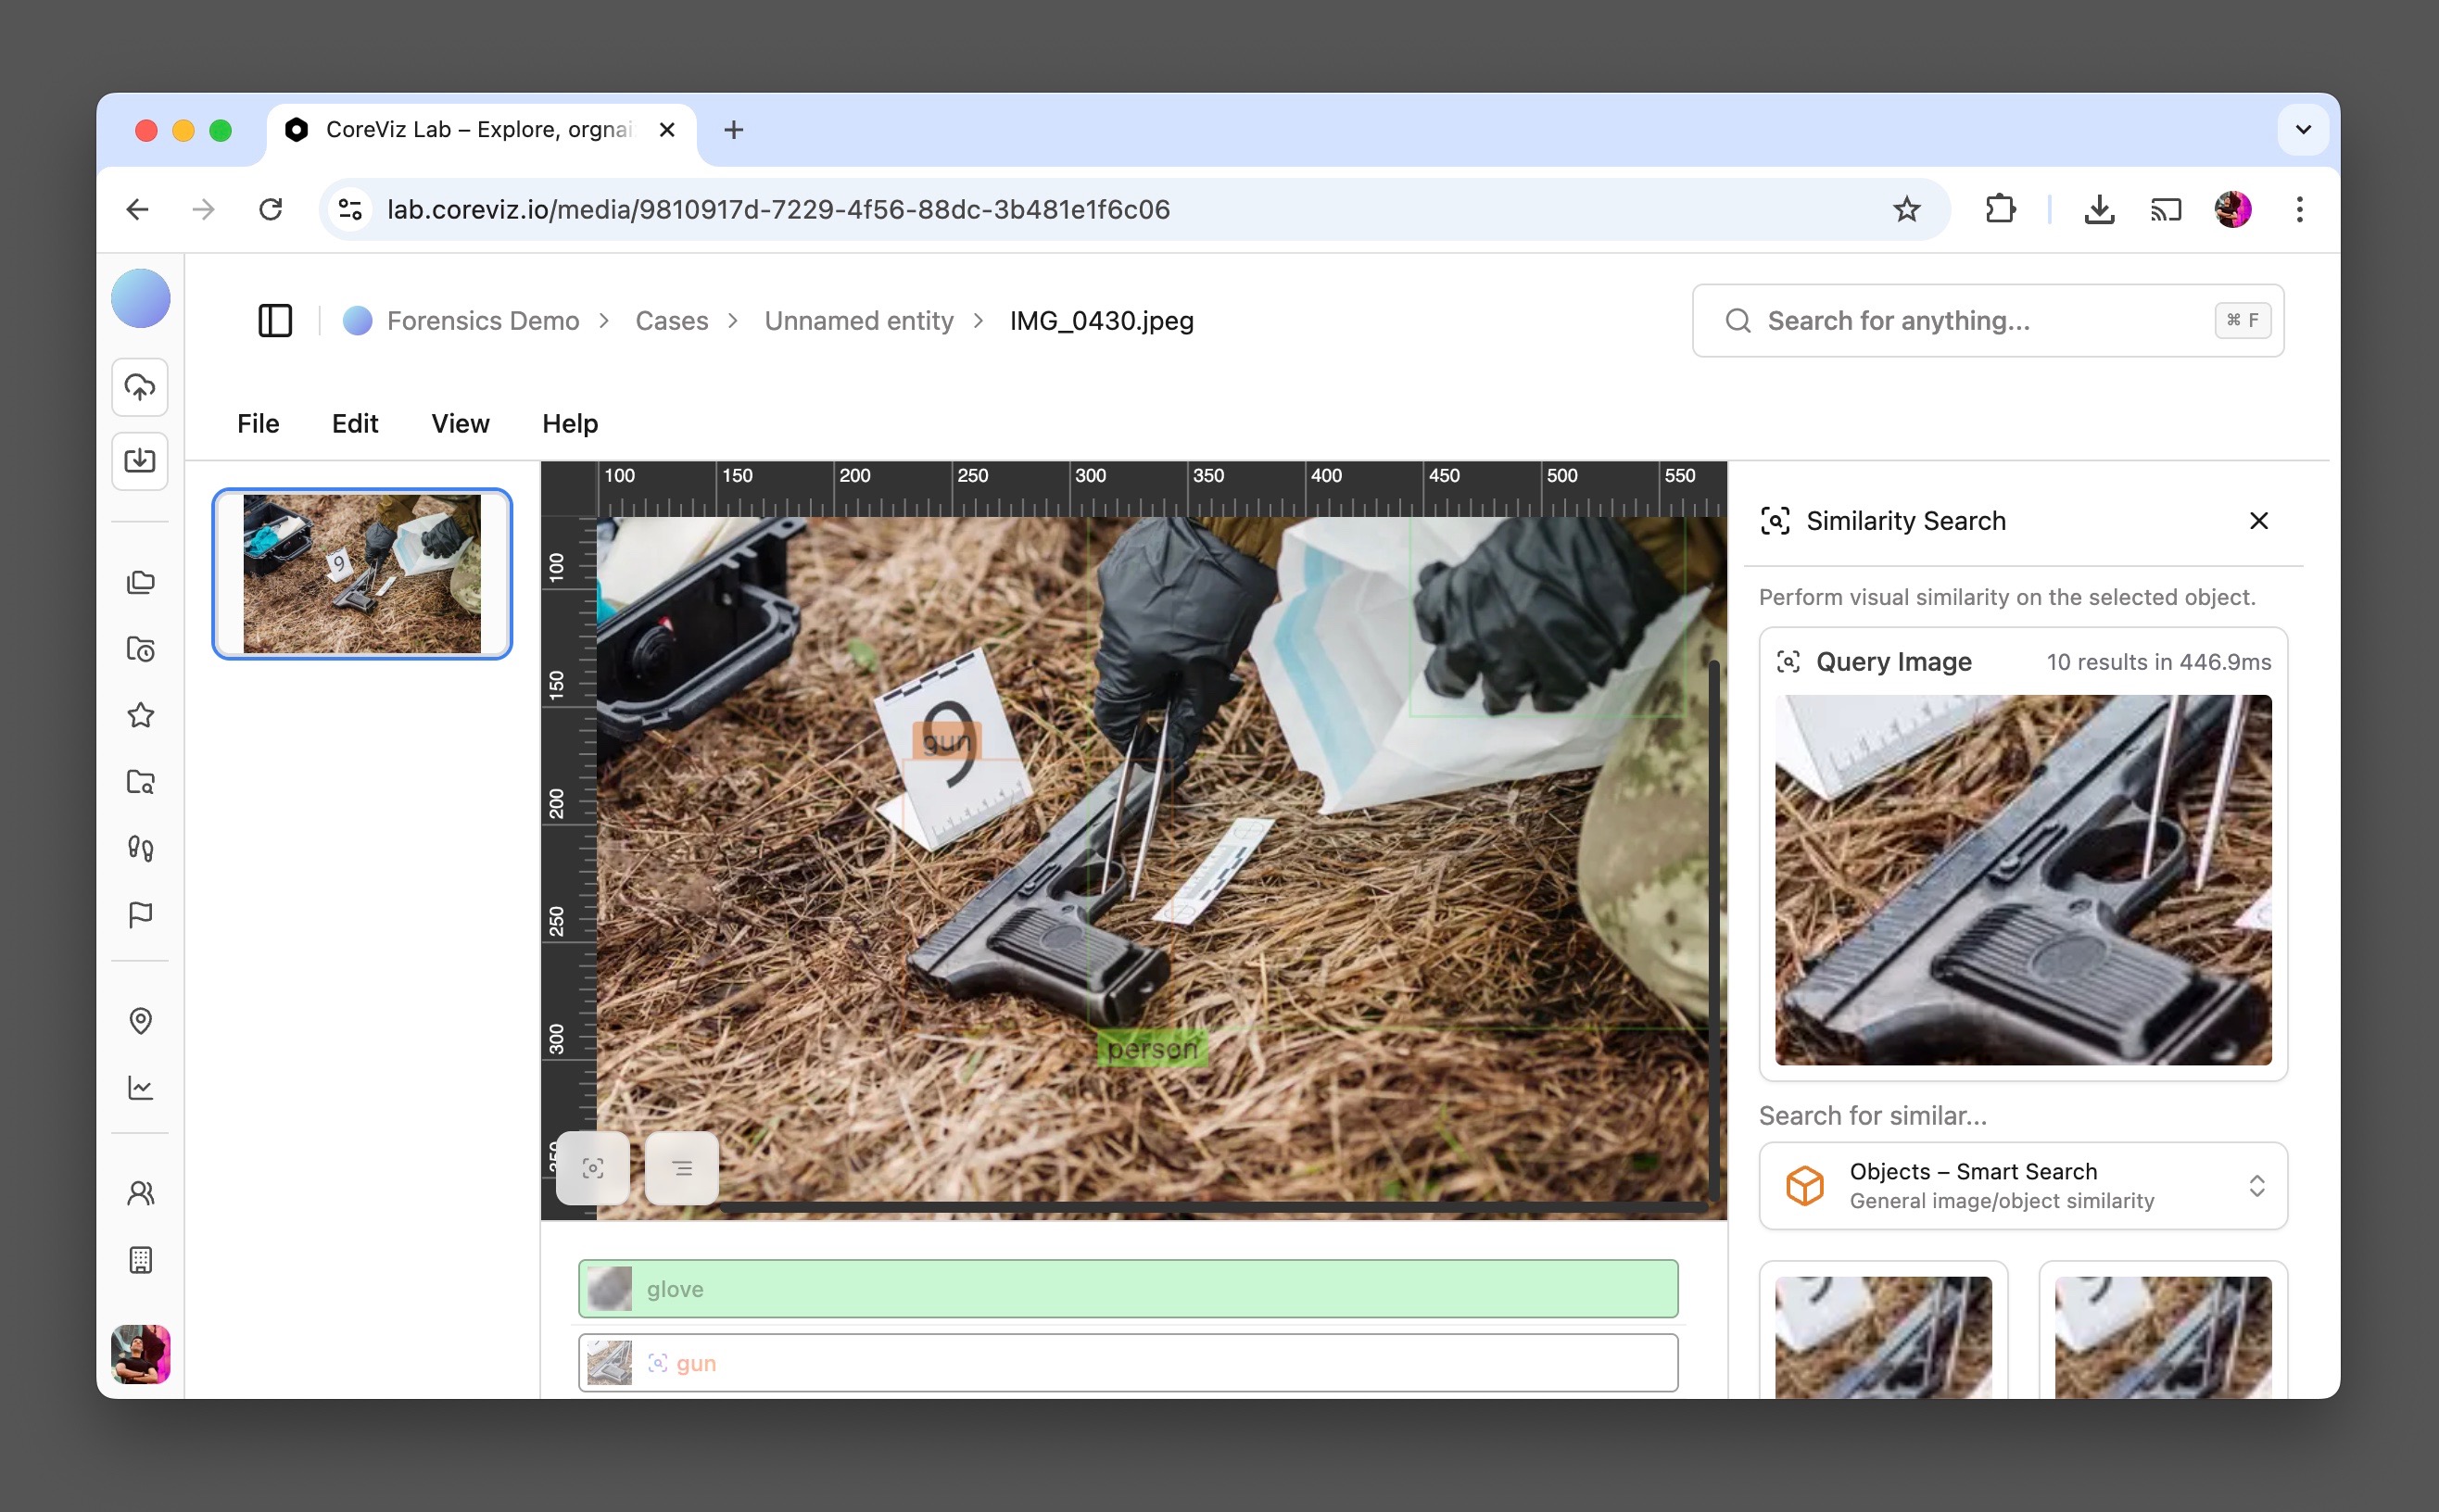Toggle the list lines button on canvas
Image resolution: width=2439 pixels, height=1512 pixels.
point(682,1168)
